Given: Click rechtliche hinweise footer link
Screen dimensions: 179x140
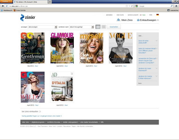Looking at the screenshot, I should coord(54,122).
